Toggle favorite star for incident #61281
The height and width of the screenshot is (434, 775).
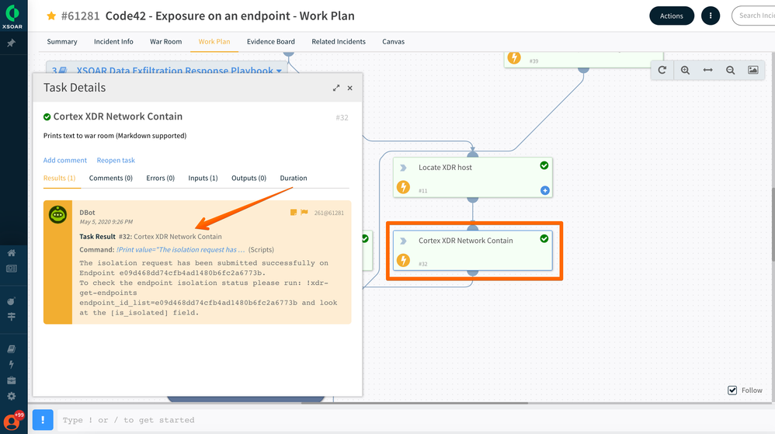(51, 16)
